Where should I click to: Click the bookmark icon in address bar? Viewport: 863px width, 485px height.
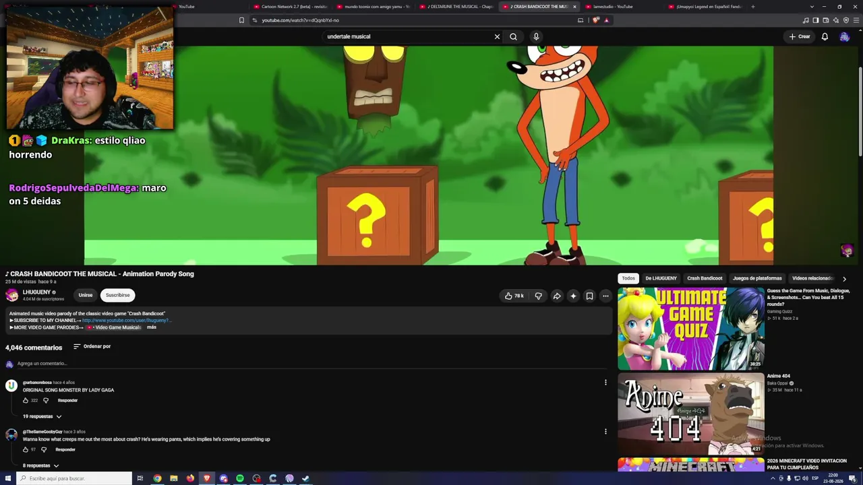coord(241,20)
